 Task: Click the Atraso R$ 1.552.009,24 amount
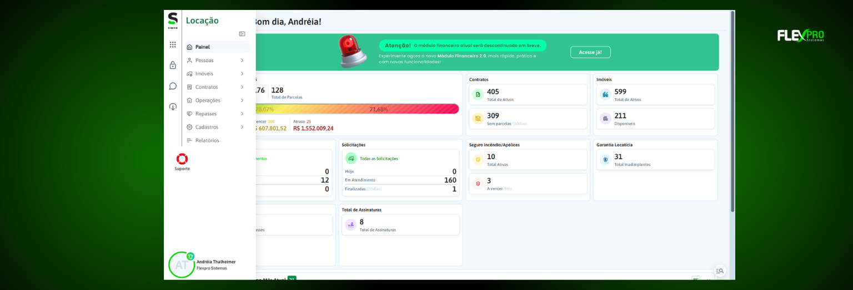313,128
